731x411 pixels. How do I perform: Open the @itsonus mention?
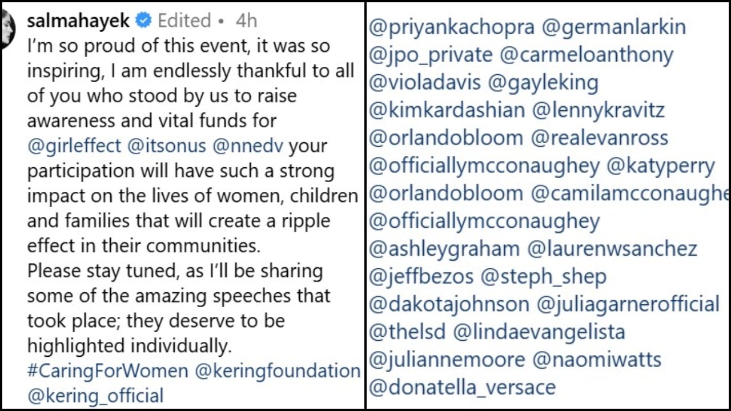pos(167,146)
